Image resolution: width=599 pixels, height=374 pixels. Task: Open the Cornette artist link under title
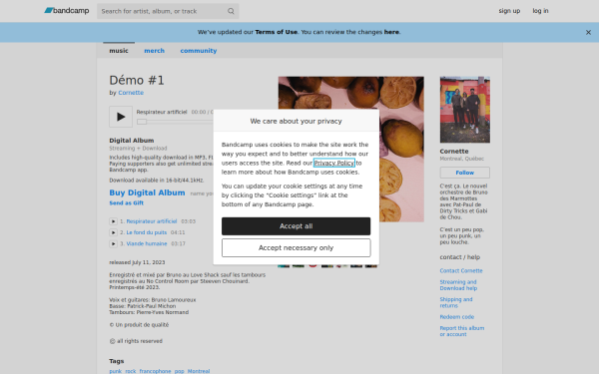pyautogui.click(x=131, y=93)
